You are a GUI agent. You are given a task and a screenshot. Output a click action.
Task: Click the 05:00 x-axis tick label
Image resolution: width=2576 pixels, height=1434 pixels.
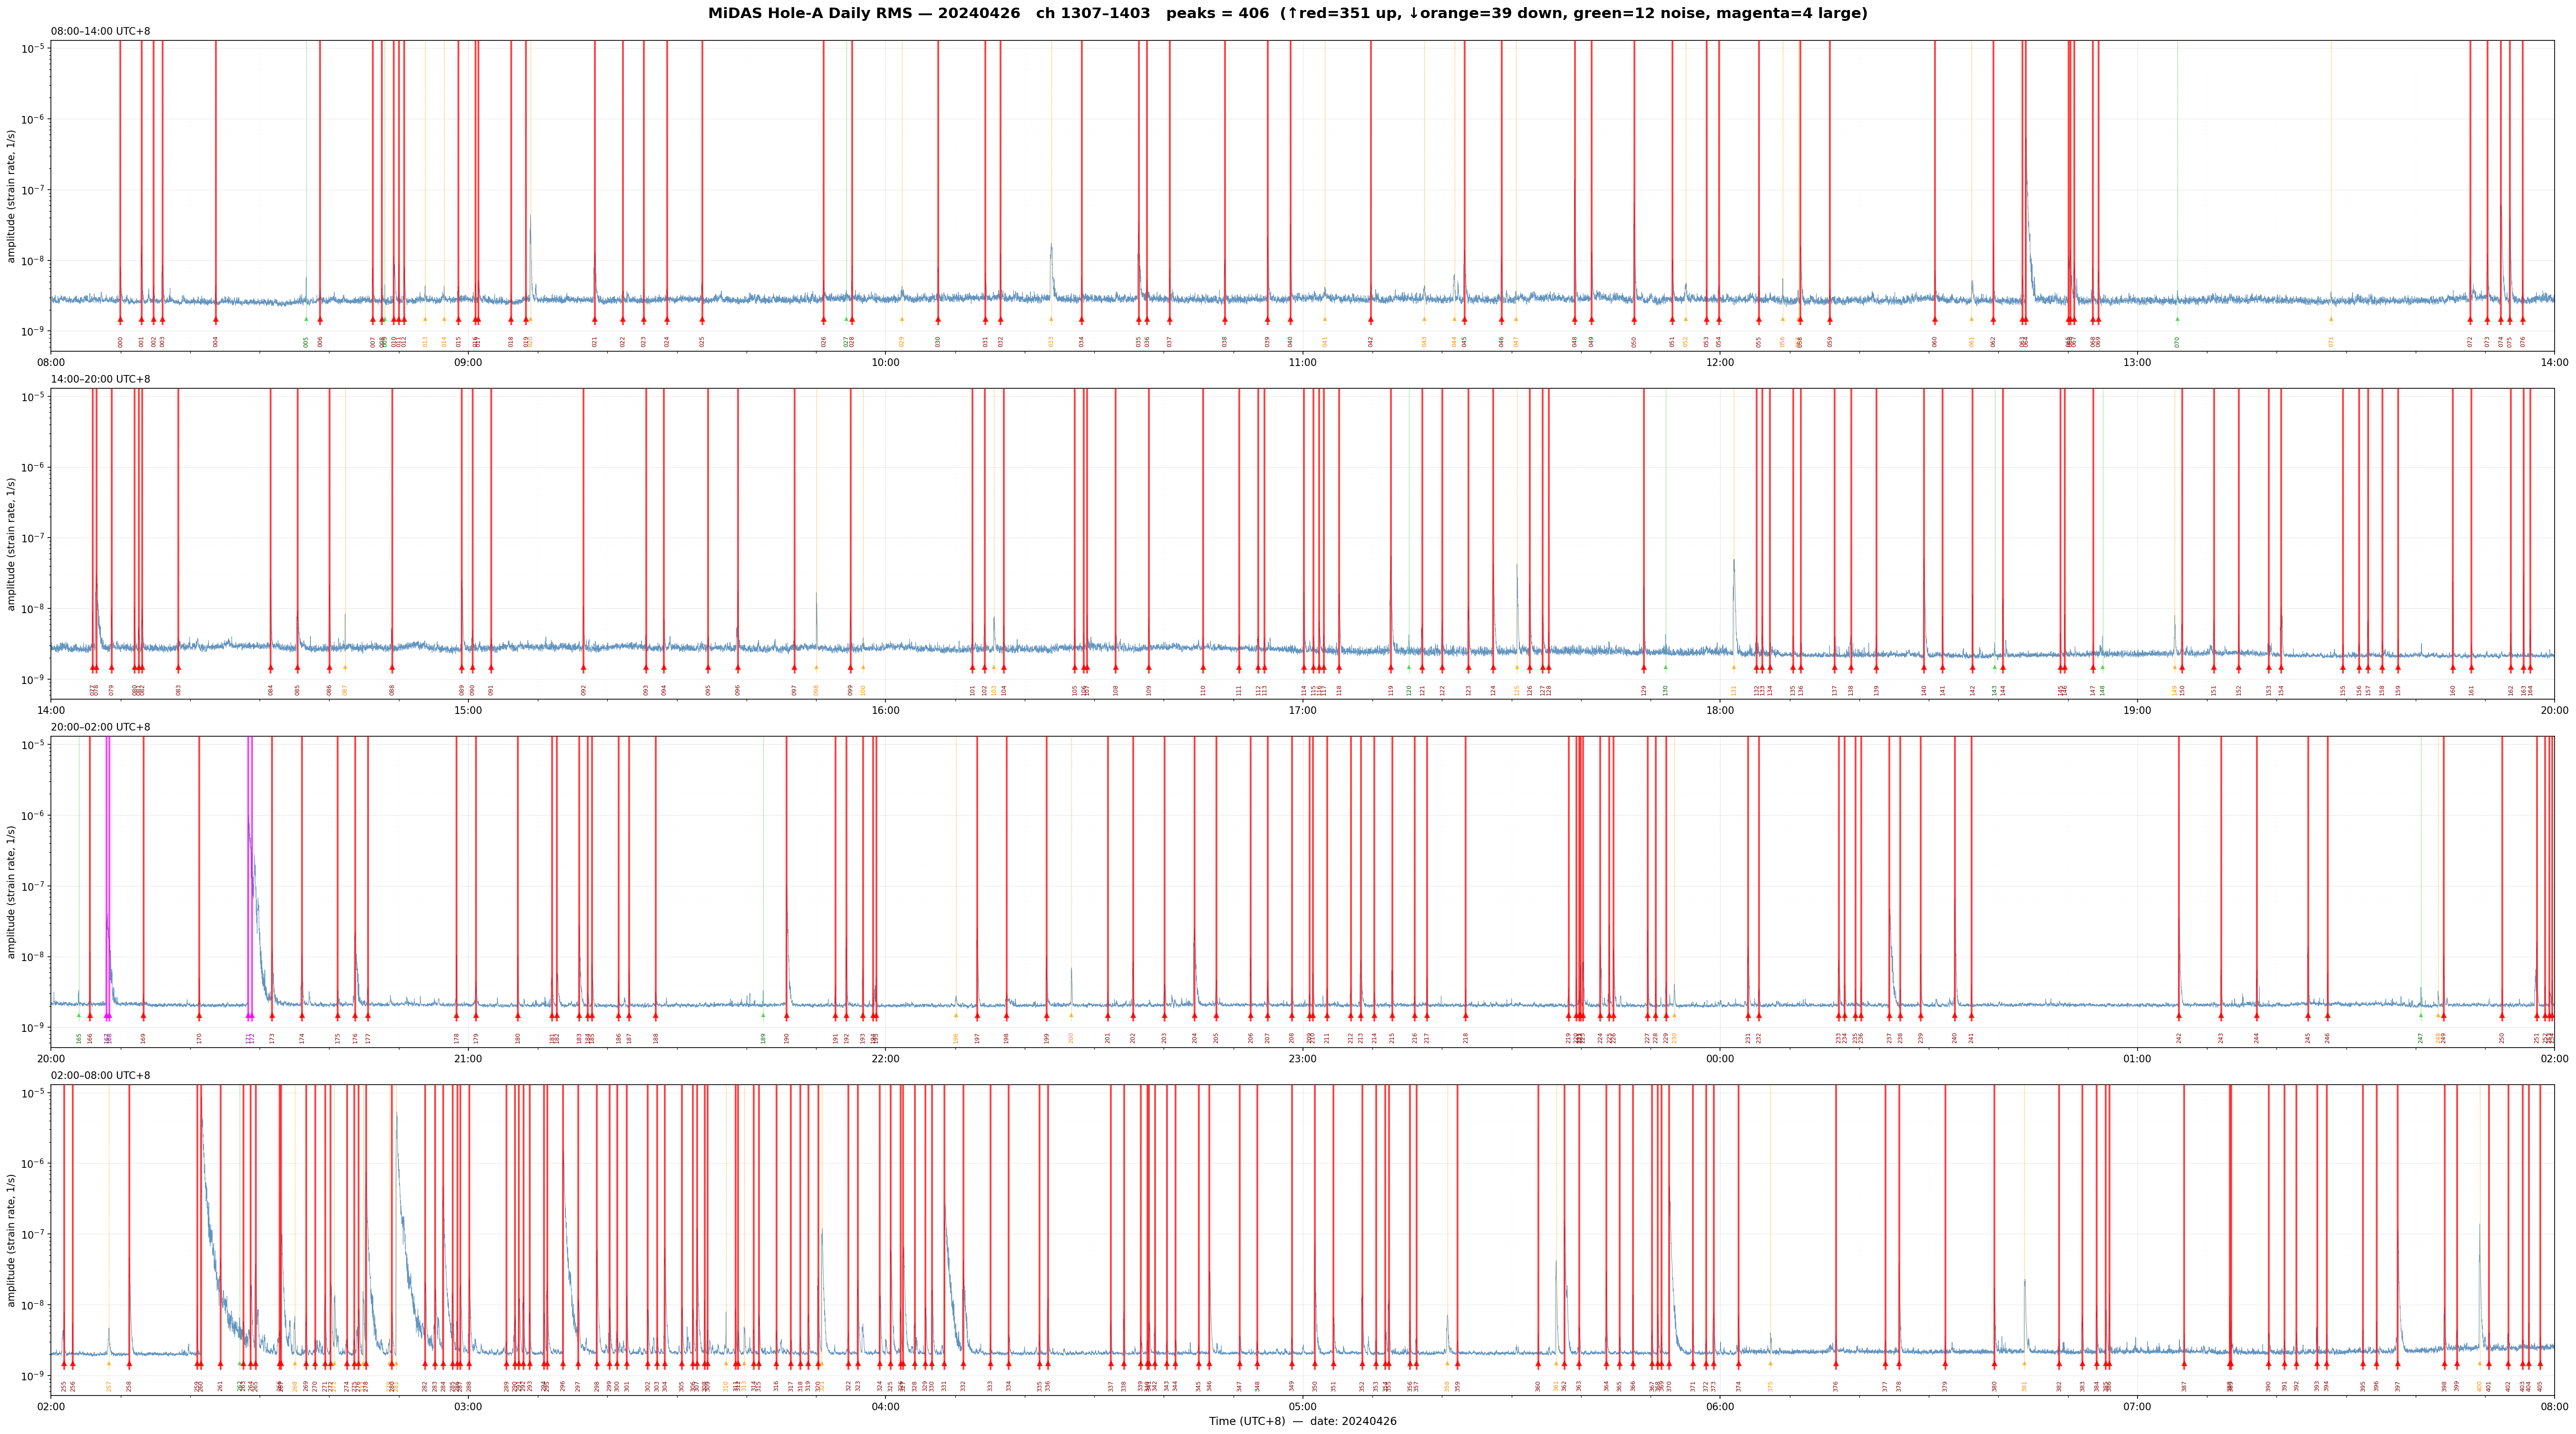(x=1302, y=1407)
